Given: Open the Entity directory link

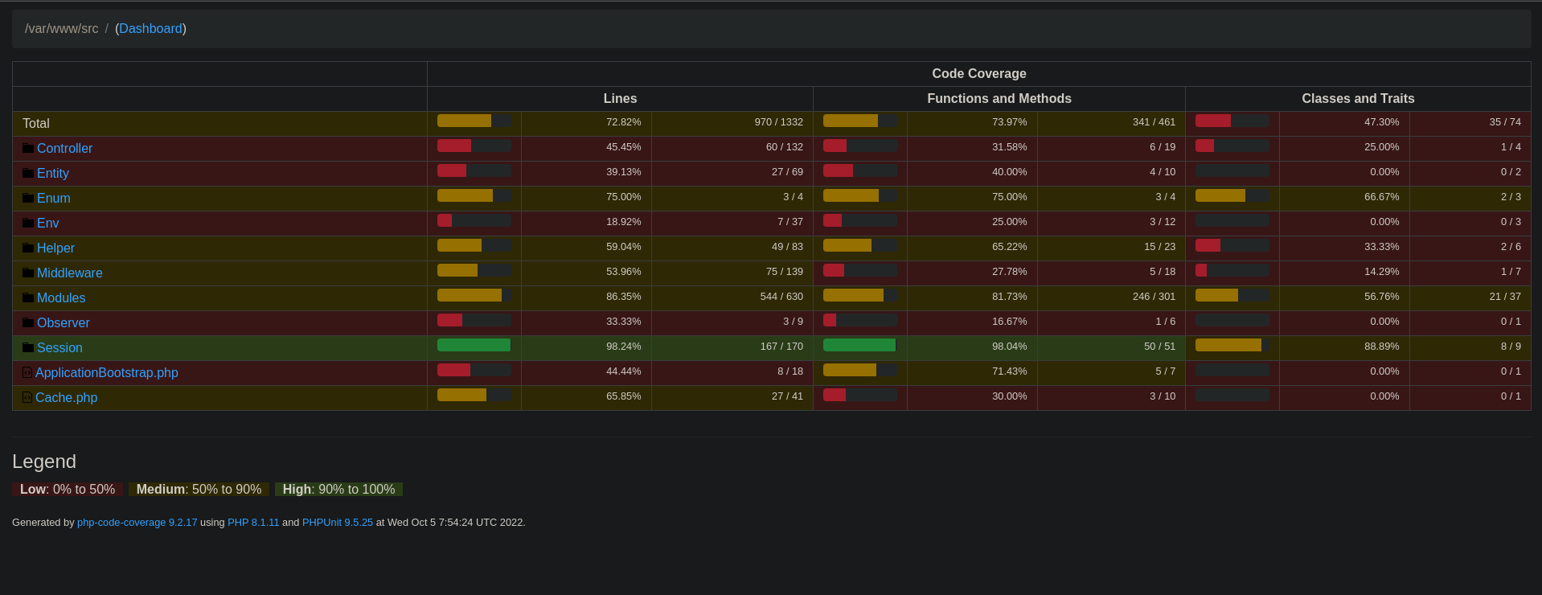Looking at the screenshot, I should pyautogui.click(x=53, y=173).
